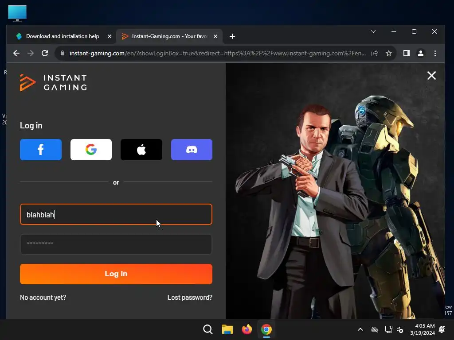Switch to Download and installation help tab
Screen dimensions: 454x340
coord(63,36)
